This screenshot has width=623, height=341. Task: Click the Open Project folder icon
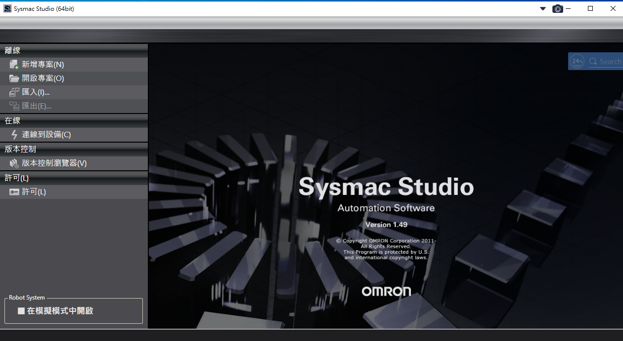click(x=14, y=78)
